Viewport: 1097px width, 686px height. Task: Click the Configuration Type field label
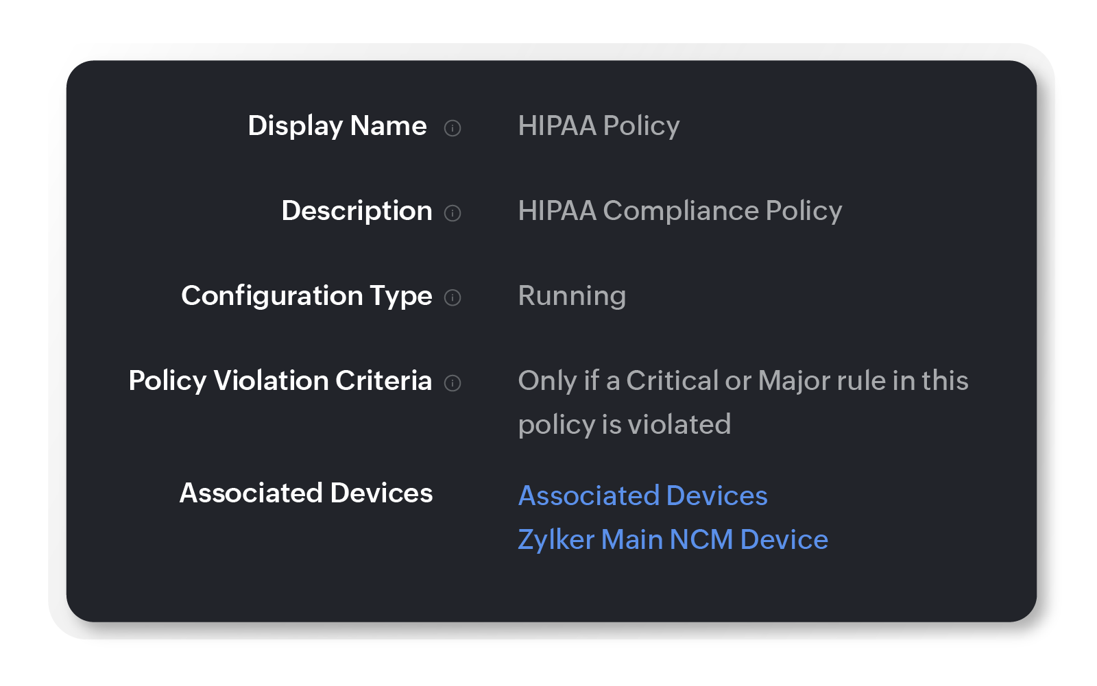coord(306,295)
